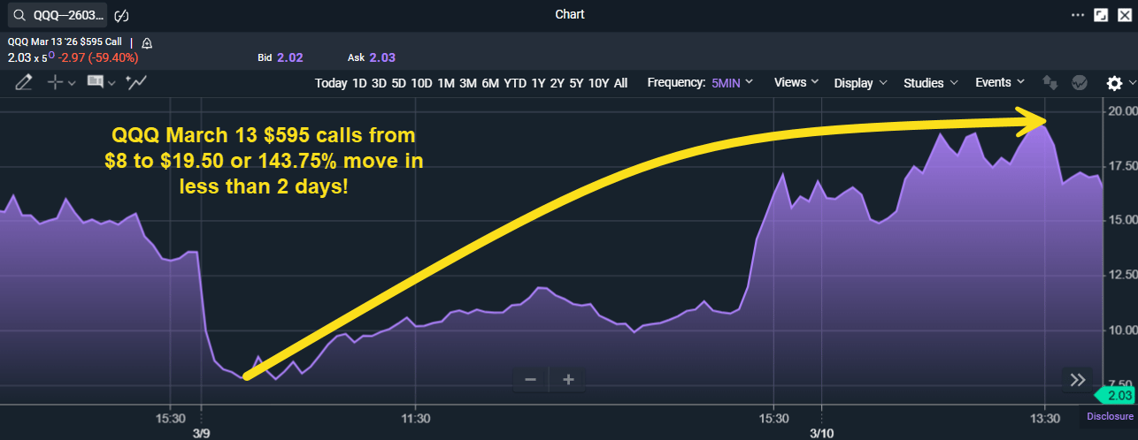Zoom in chart with plus button

coord(568,380)
